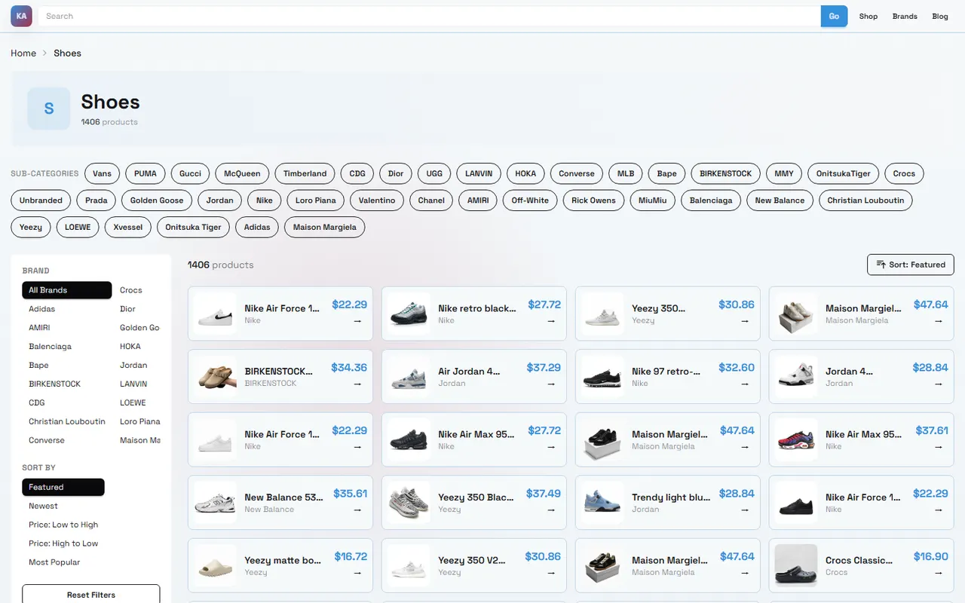Select Price: High to Low sorting
Image resolution: width=965 pixels, height=603 pixels.
(63, 543)
